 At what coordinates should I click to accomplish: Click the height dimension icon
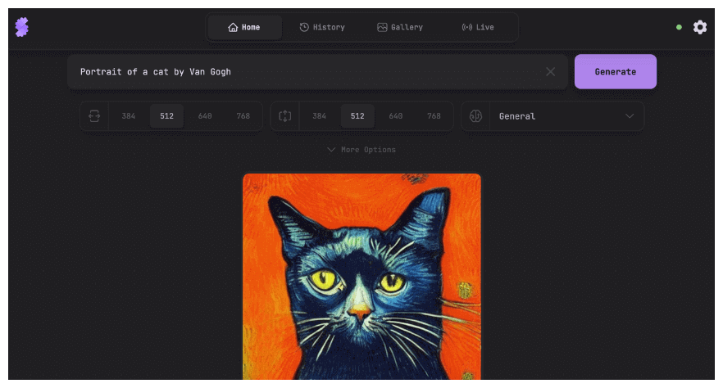pos(284,116)
